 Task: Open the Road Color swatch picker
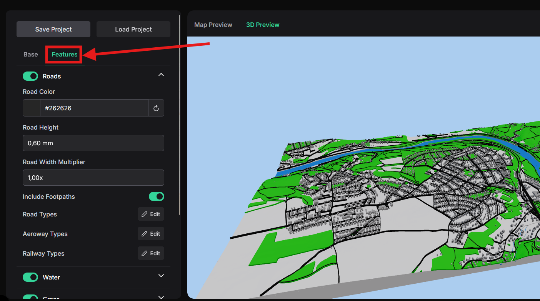tap(32, 108)
